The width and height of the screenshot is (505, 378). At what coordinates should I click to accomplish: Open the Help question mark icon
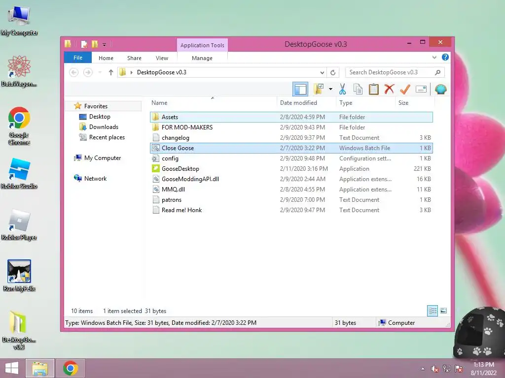445,57
